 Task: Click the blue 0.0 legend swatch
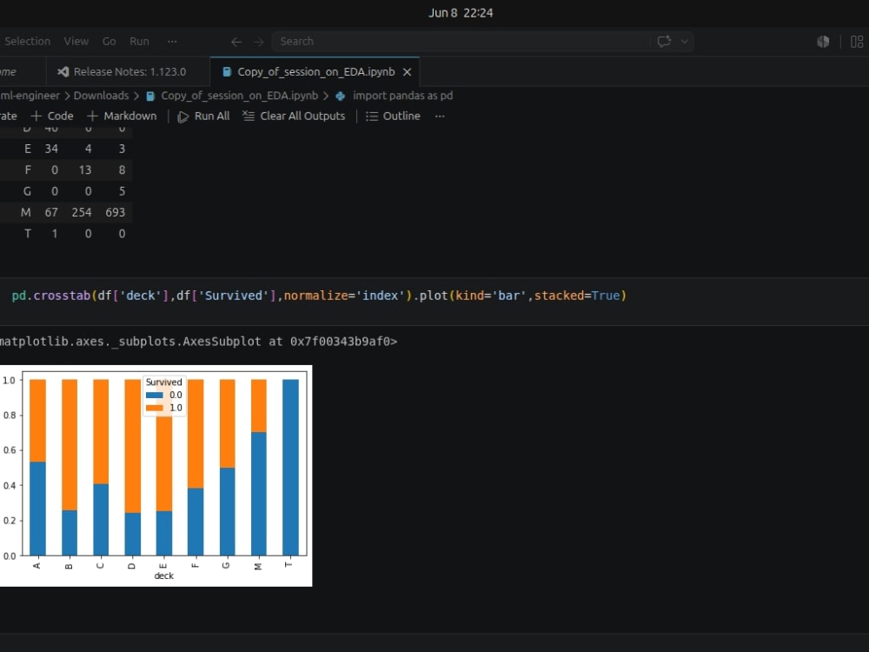155,396
